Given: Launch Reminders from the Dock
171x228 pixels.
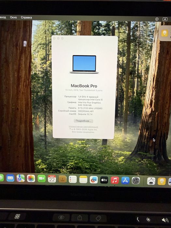Looking at the screenshot, I should coord(73,179).
